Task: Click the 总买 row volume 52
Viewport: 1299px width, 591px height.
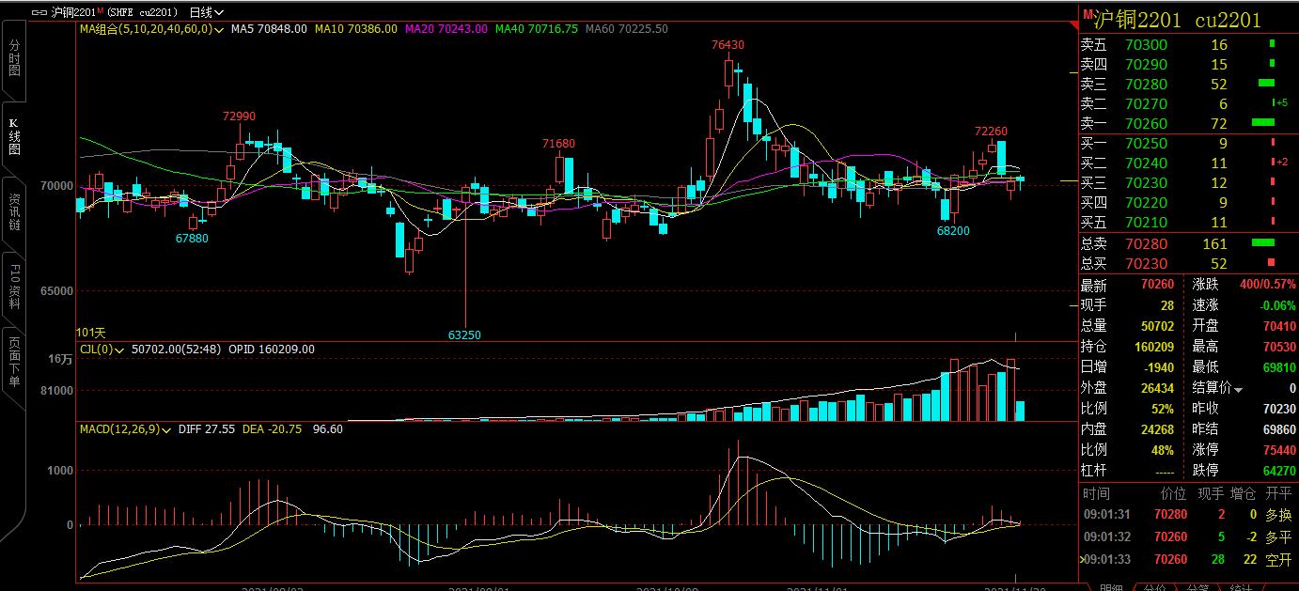Action: [x=1219, y=264]
